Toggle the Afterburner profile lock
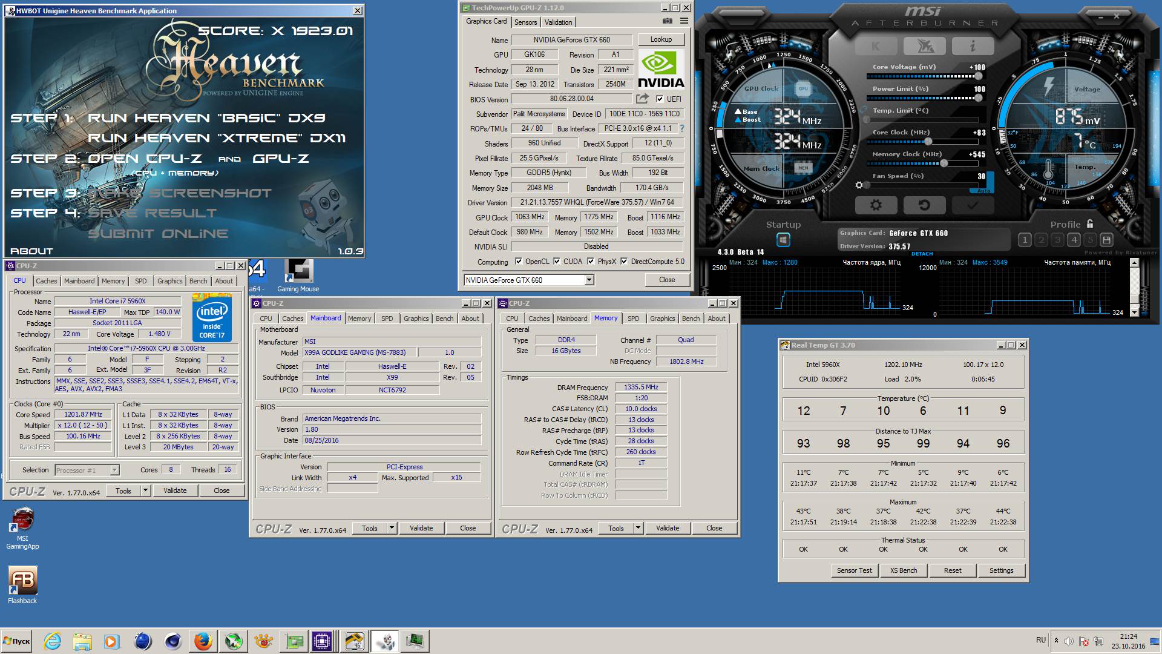Screen dimensions: 1162x654 [1090, 223]
